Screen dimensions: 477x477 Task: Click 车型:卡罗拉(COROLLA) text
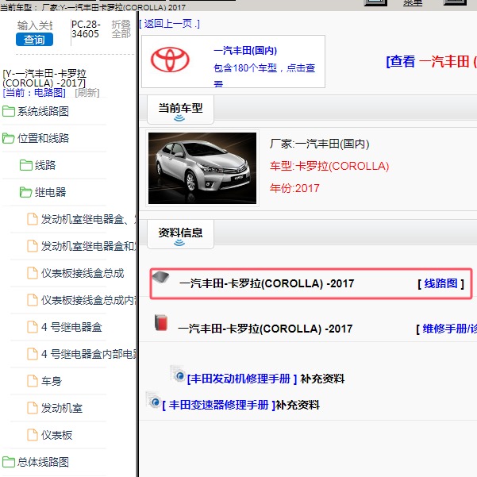[x=329, y=166]
